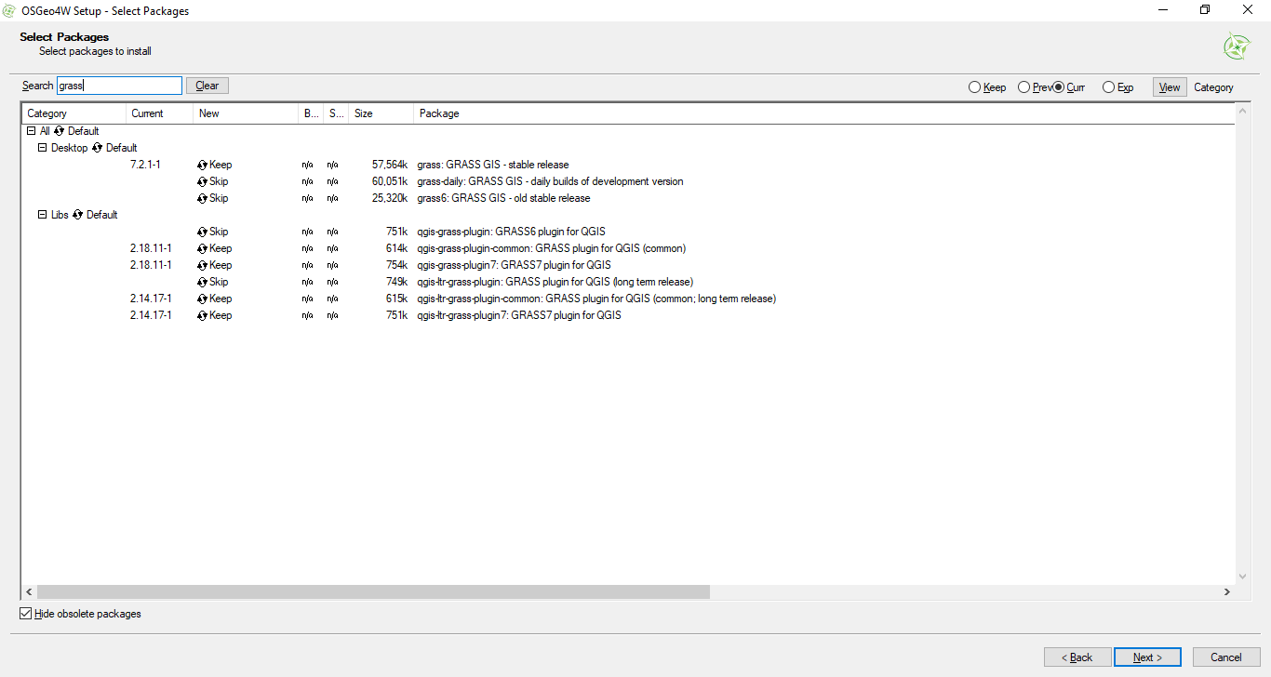The height and width of the screenshot is (677, 1271).
Task: Cycle Keep icon for qgis-ltr-grass-plugin7
Action: (x=202, y=315)
